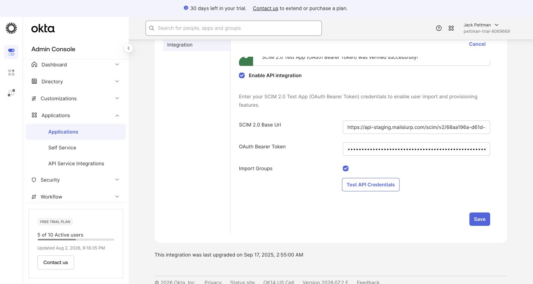This screenshot has width=533, height=284.
Task: Open API Service Integrations menu item
Action: coord(76,163)
